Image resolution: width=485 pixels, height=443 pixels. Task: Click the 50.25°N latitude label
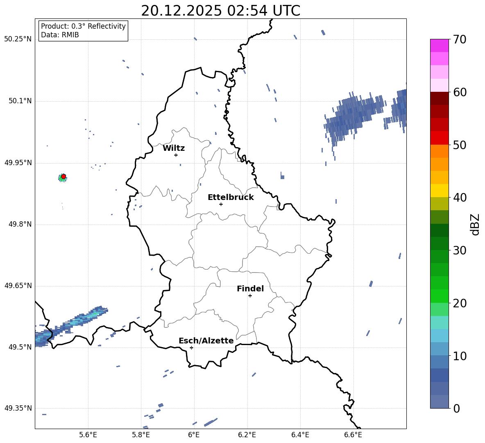pos(18,39)
